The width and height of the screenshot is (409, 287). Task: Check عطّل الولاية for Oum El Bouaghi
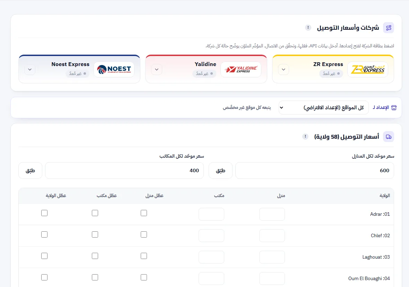click(x=44, y=277)
